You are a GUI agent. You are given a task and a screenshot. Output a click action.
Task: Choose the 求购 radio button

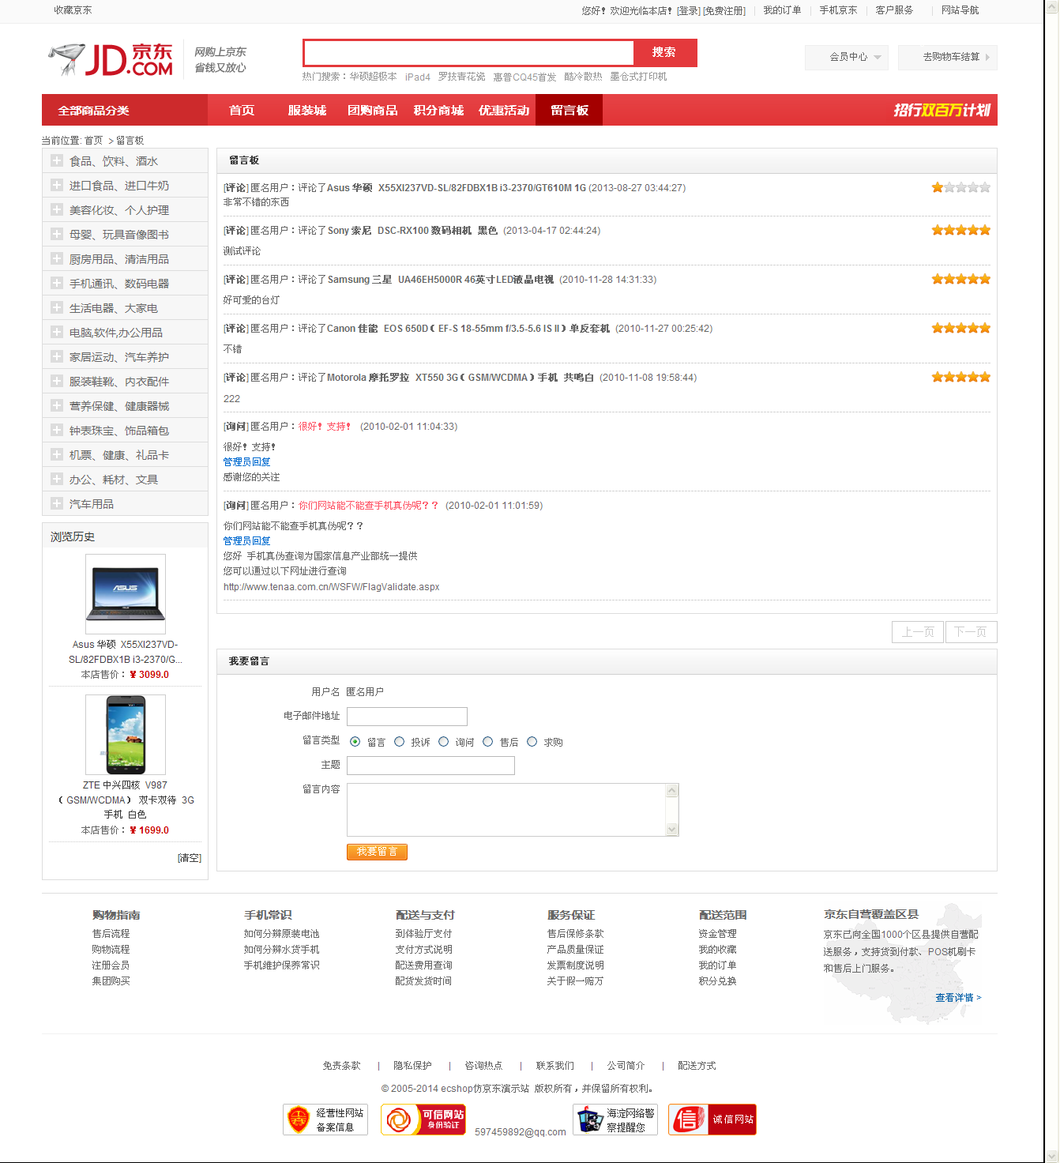tap(532, 742)
